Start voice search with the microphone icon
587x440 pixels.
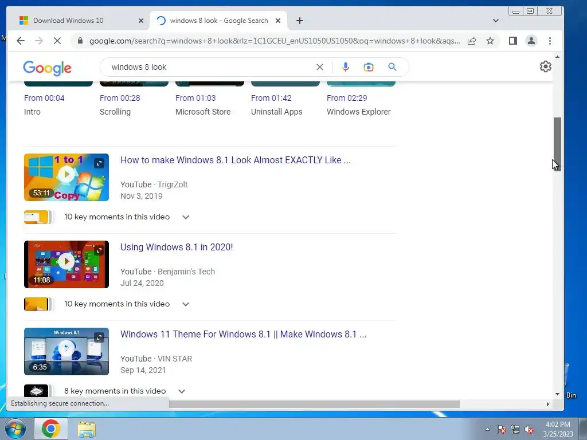[346, 67]
